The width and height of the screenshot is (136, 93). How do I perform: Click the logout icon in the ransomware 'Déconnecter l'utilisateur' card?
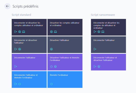click(95, 49)
